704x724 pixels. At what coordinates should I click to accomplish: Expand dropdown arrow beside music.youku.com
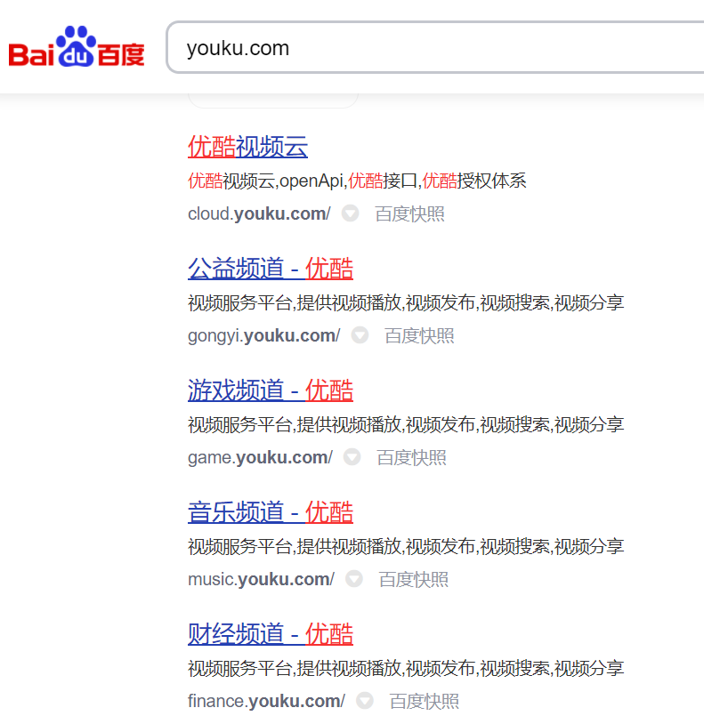[354, 580]
